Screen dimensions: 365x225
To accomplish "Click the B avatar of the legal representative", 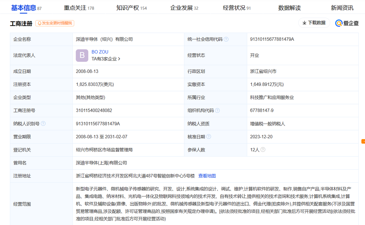I will click(82, 55).
